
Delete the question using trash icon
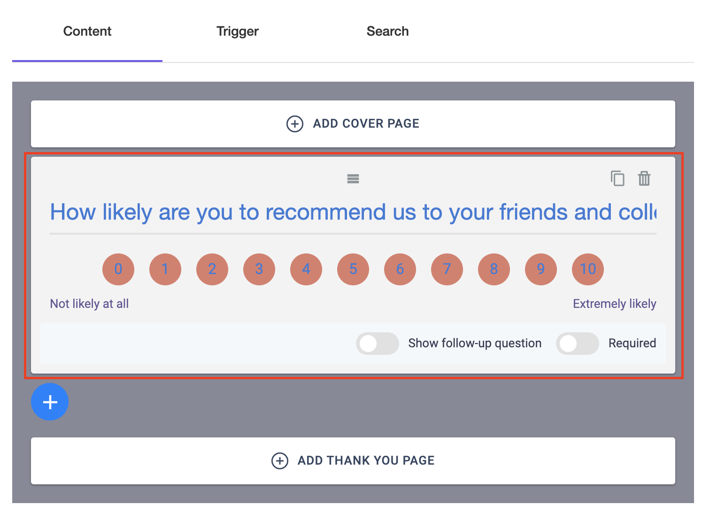pos(644,179)
